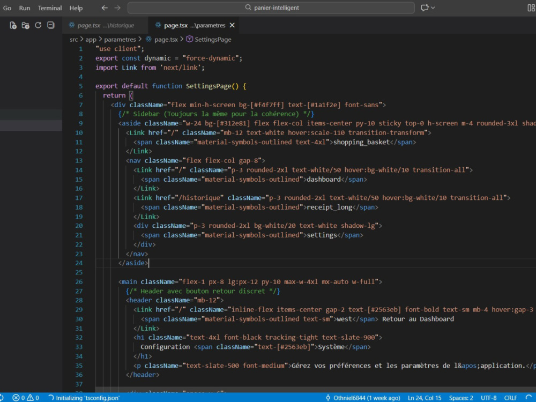Go forward in editor navigation history

[117, 8]
